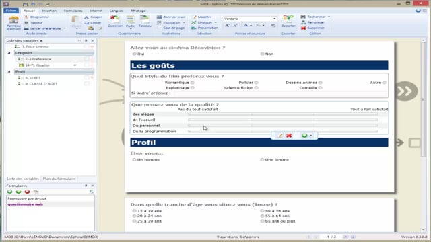
Task: Go to next page with double-chevron arrow
Action: (x=407, y=91)
